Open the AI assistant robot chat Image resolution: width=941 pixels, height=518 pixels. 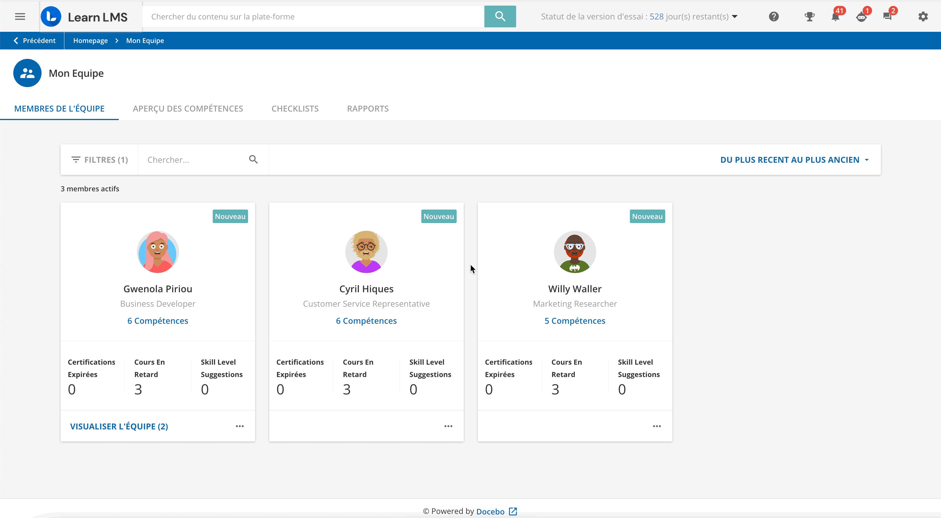tap(862, 16)
